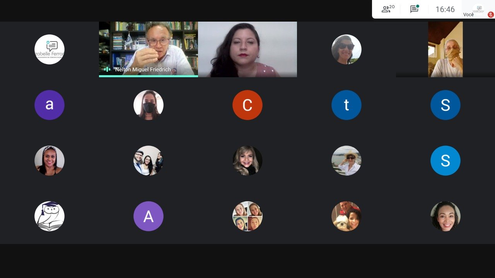Click the person with beige mask video

pos(445,49)
